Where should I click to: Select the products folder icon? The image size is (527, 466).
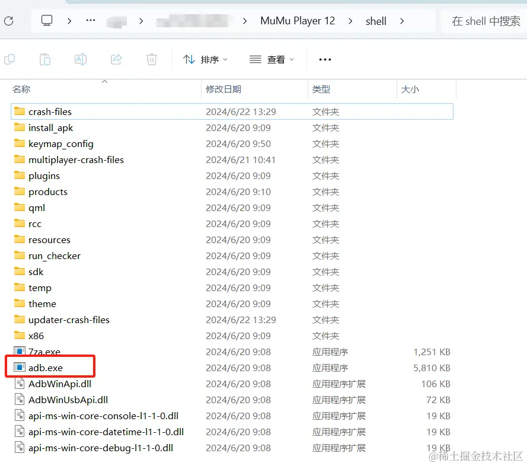(x=20, y=191)
